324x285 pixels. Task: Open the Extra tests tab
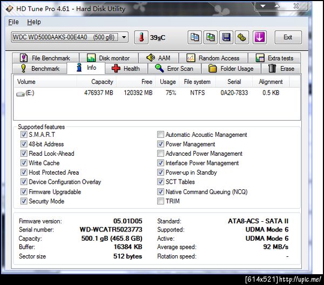point(274,58)
